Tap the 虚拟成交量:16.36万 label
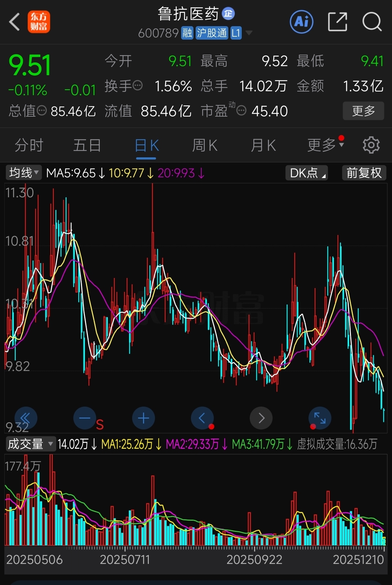The width and height of the screenshot is (392, 585). [337, 444]
